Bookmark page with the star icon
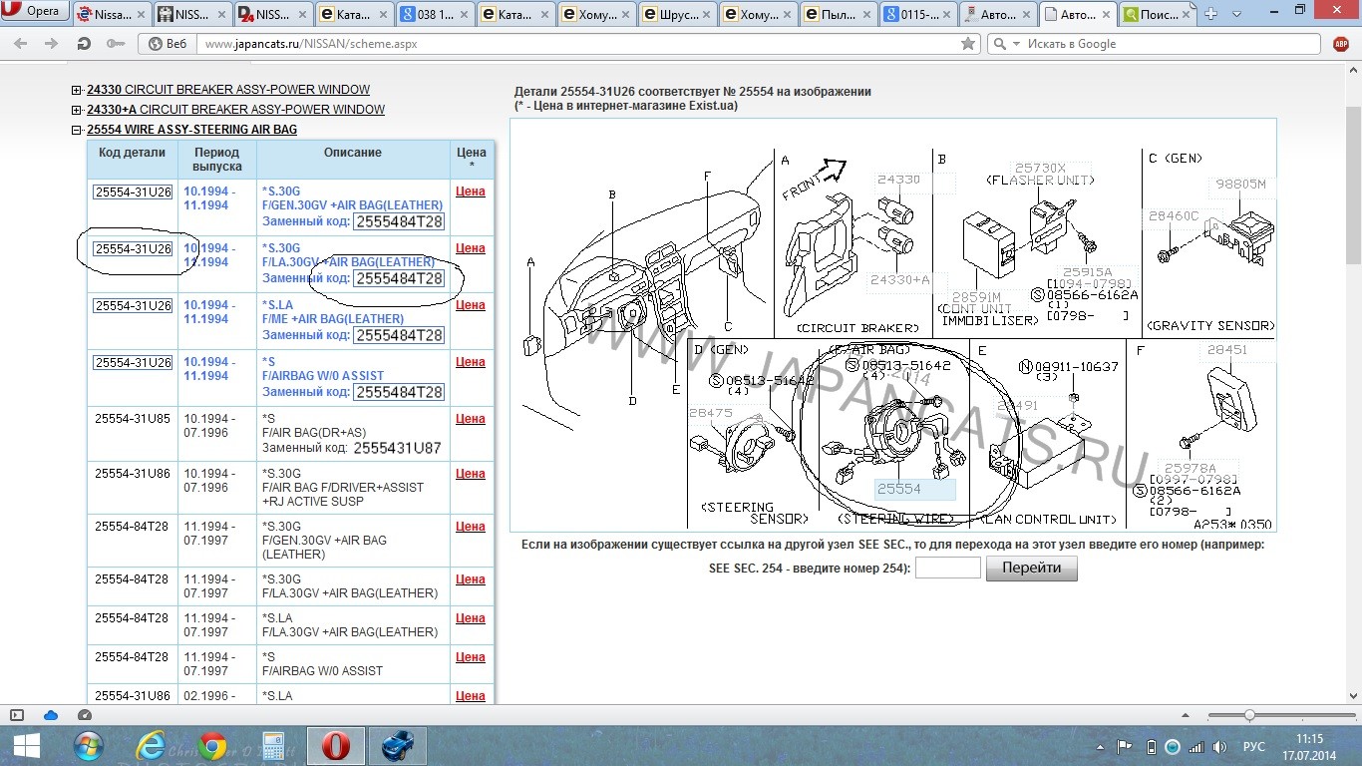This screenshot has height=766, width=1362. pos(967,44)
